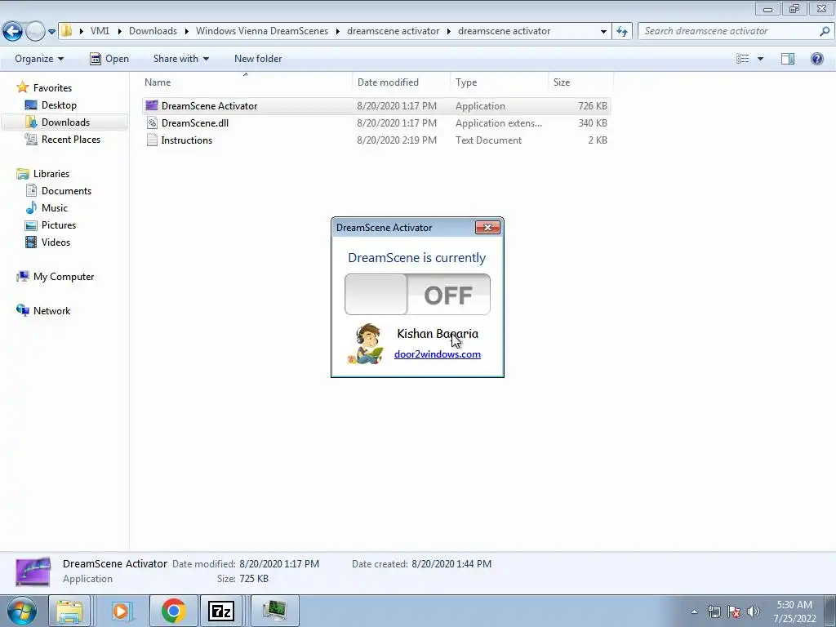Open the Windows Start menu
This screenshot has width=836, height=627.
pyautogui.click(x=21, y=611)
